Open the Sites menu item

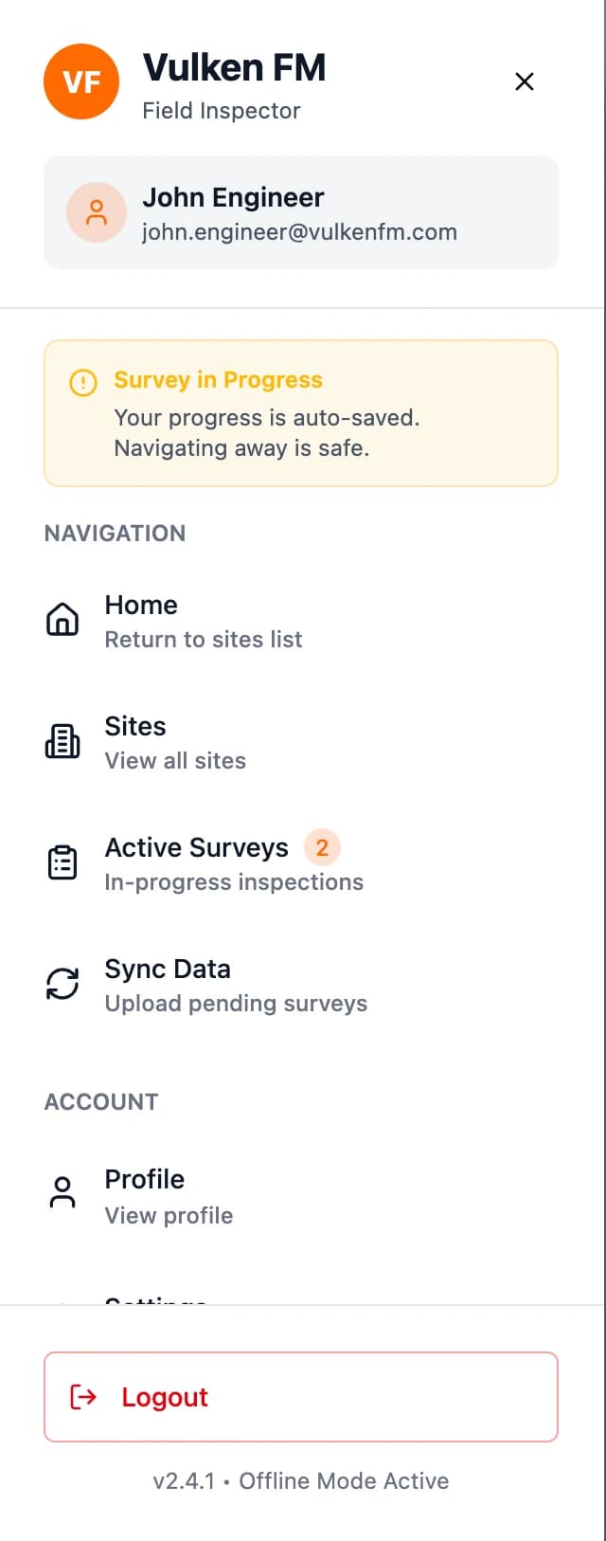(x=175, y=742)
